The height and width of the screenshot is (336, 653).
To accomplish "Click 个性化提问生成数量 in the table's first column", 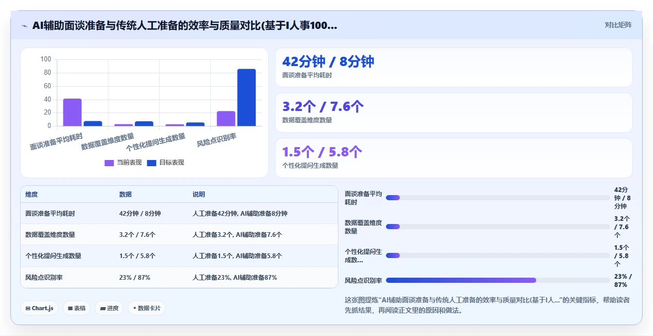I will click(x=53, y=255).
